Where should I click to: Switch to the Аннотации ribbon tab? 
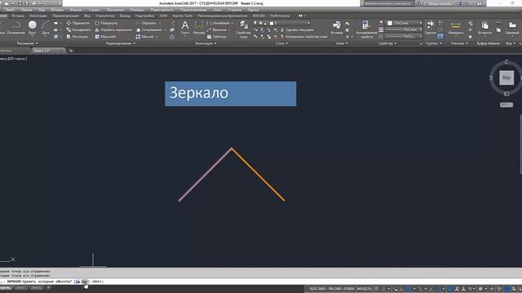pos(38,15)
